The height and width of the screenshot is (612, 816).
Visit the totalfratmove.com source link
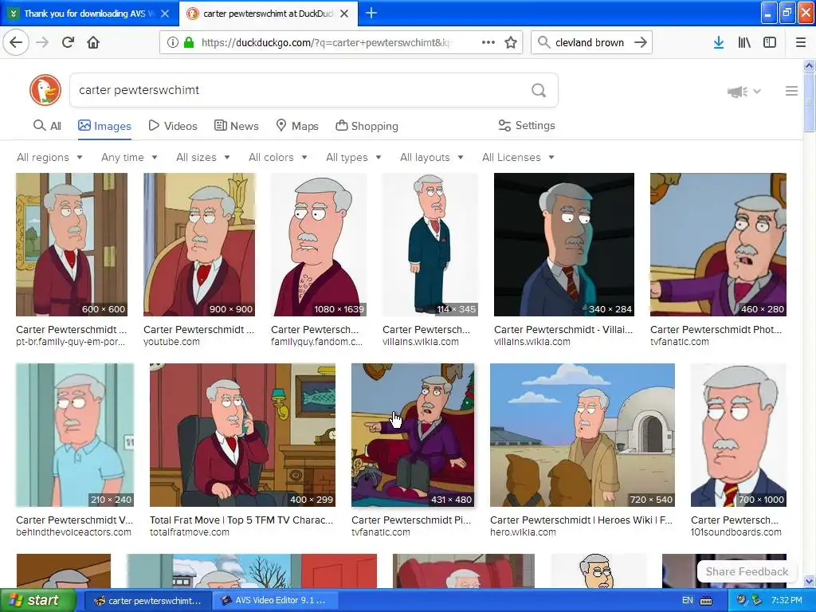(x=190, y=532)
